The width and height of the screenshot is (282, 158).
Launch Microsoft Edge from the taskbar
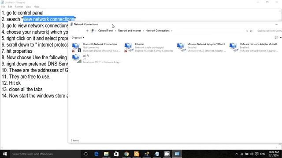pos(96,154)
